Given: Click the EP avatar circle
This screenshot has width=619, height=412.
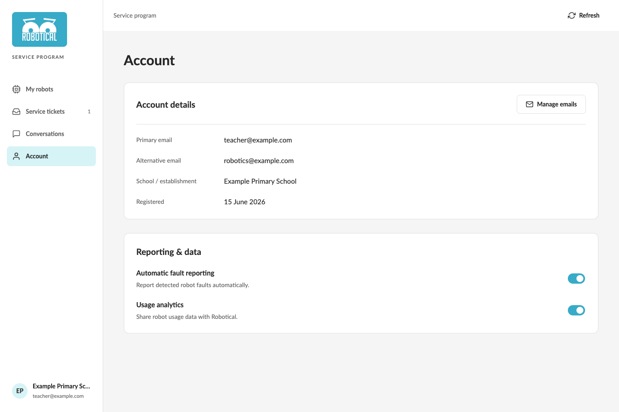Looking at the screenshot, I should (20, 391).
